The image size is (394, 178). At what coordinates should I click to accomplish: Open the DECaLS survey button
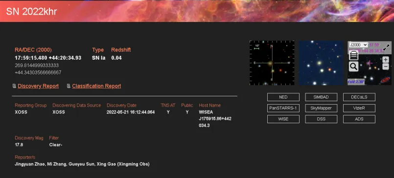pos(359,97)
